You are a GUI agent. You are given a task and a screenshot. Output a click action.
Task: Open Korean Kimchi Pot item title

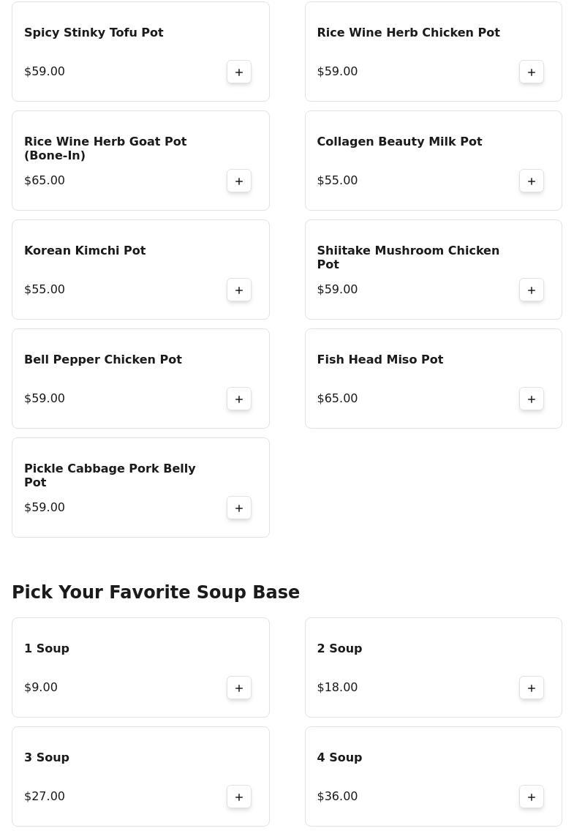85,251
